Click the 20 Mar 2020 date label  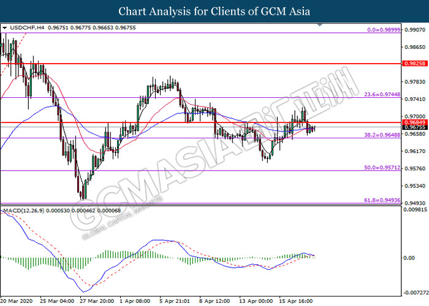pyautogui.click(x=17, y=301)
